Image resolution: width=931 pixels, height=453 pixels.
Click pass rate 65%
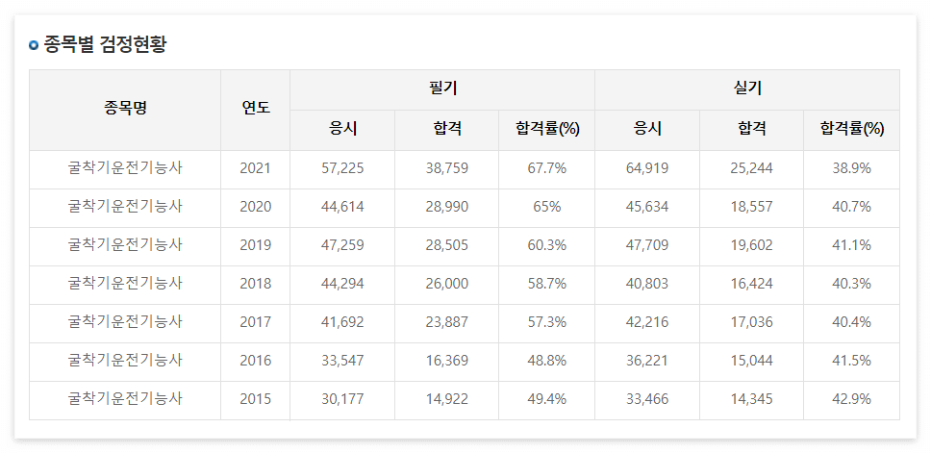coord(547,207)
